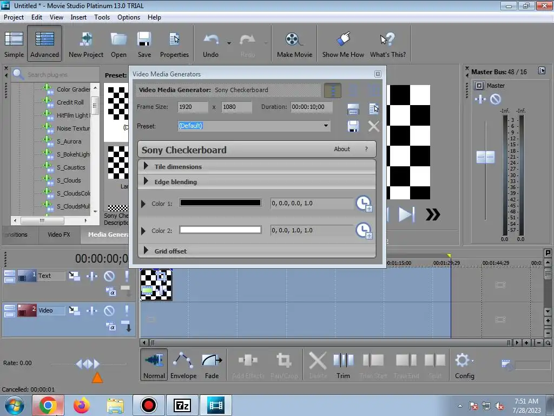Open About for Sony Checkerboard
Screen dimensions: 554x416
click(x=342, y=149)
